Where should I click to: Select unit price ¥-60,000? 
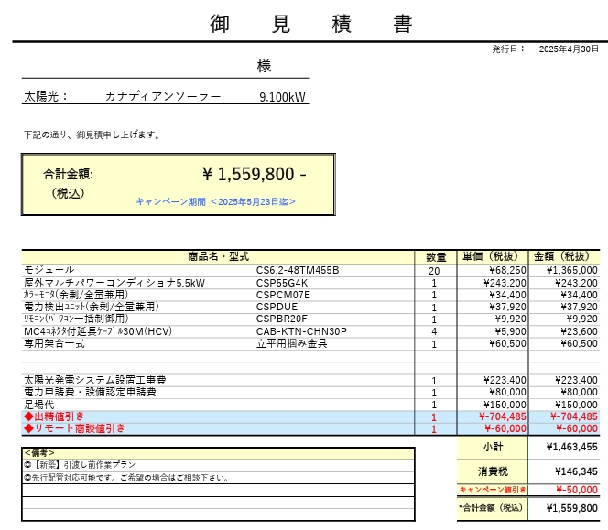click(505, 428)
